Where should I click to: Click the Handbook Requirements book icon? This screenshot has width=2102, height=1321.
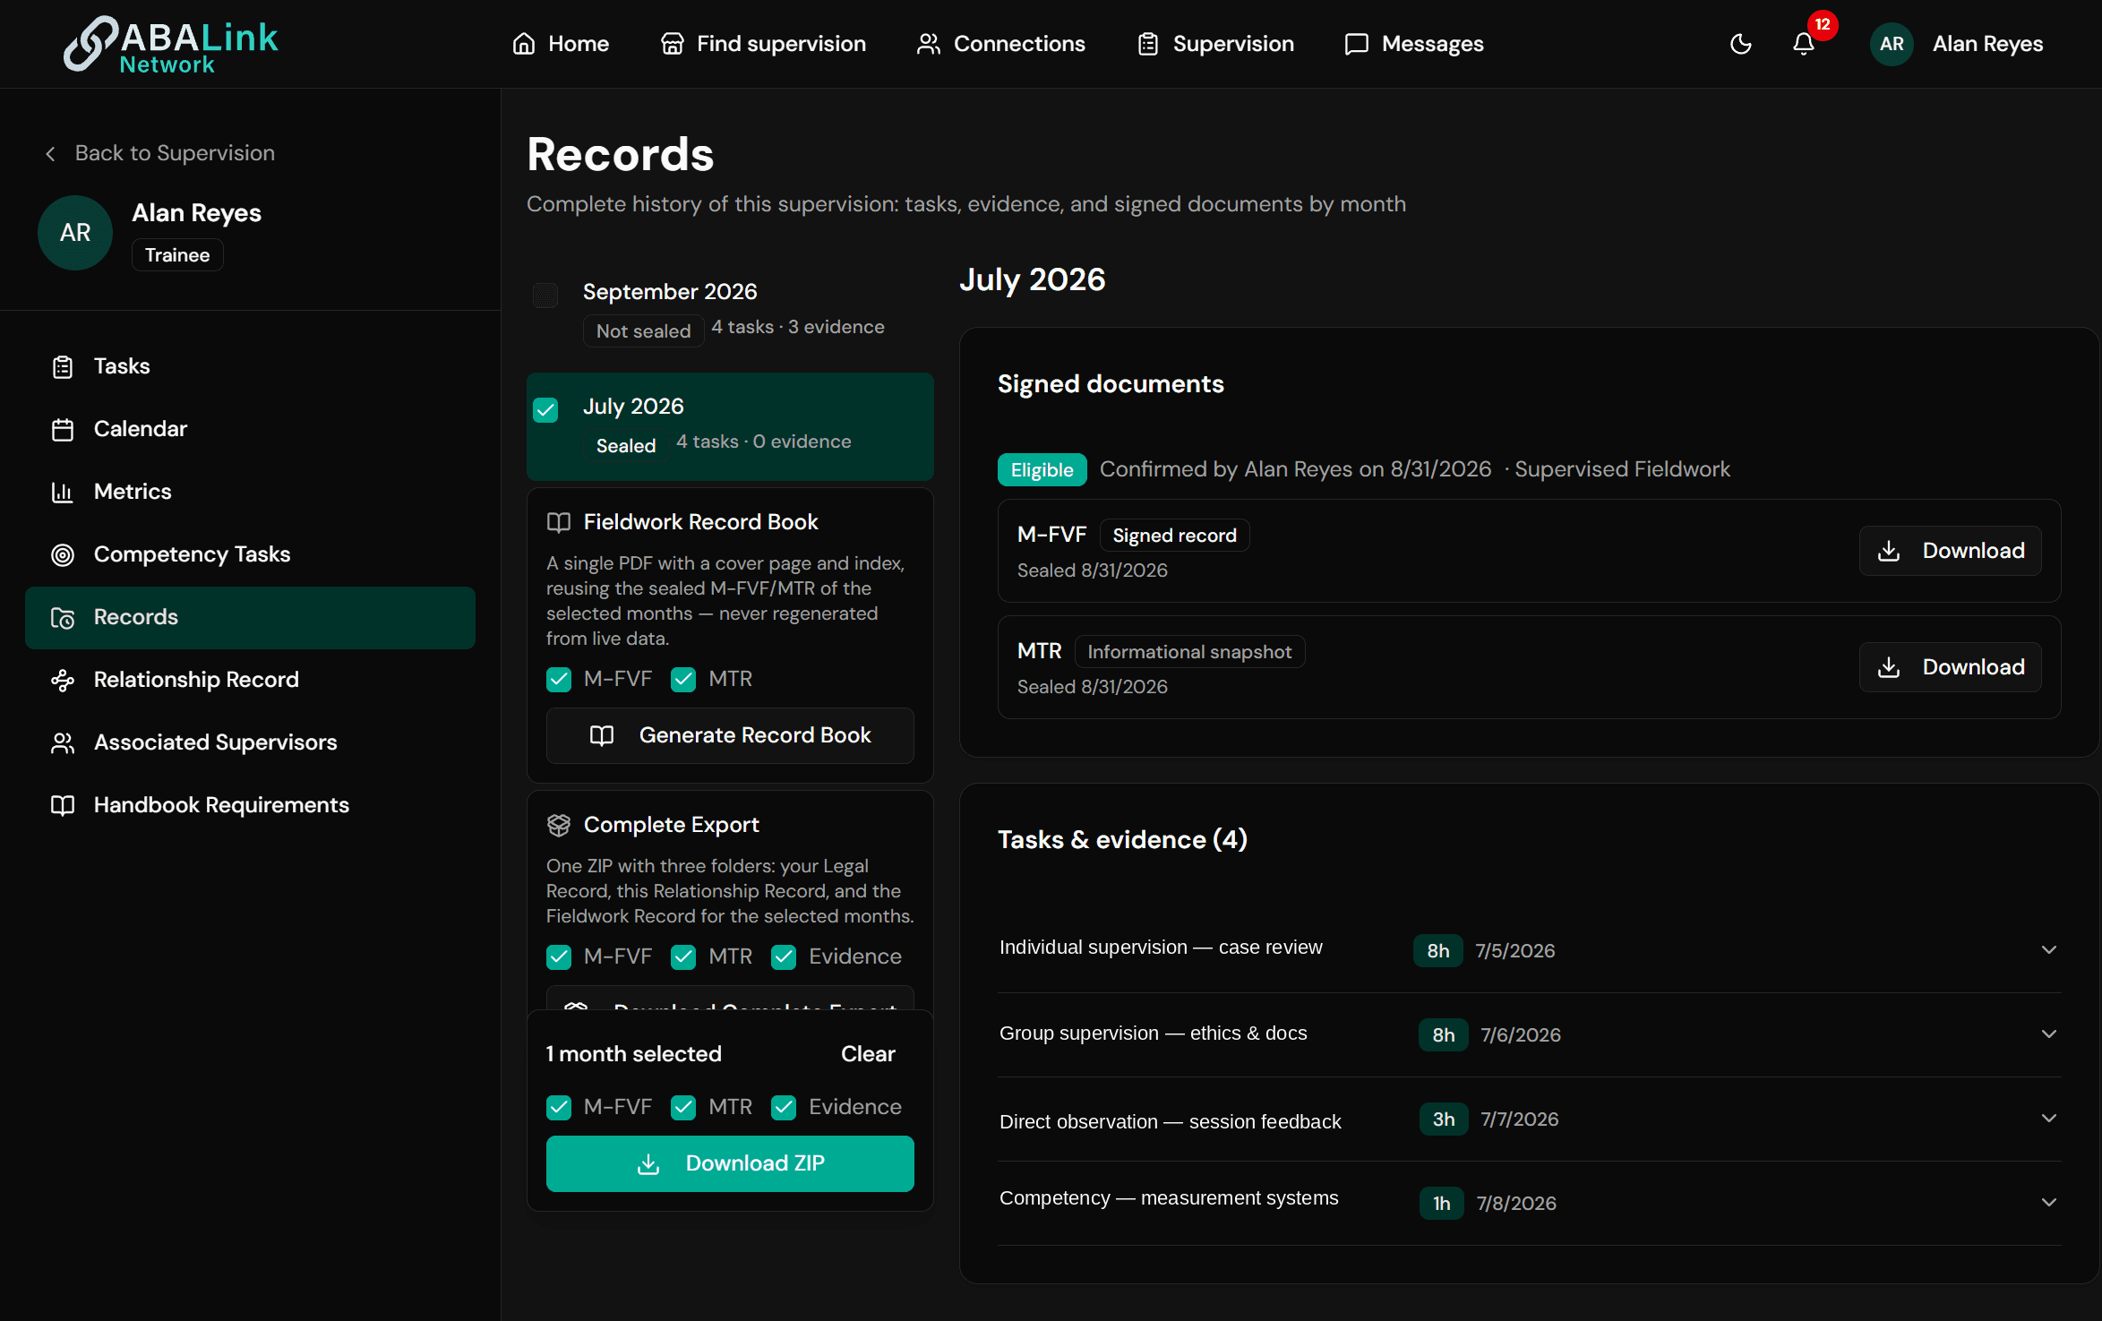click(x=63, y=805)
